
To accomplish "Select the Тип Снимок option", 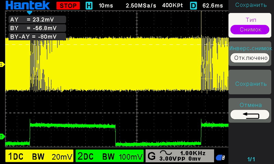I will point(250,25).
